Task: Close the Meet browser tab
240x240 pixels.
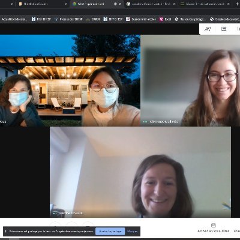Action: (x=120, y=4)
